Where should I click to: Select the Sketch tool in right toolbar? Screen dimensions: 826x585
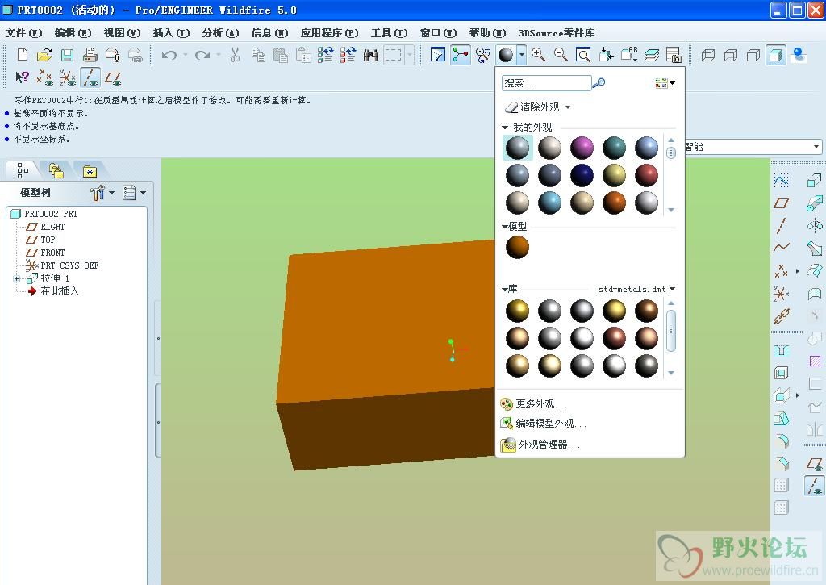(x=781, y=181)
